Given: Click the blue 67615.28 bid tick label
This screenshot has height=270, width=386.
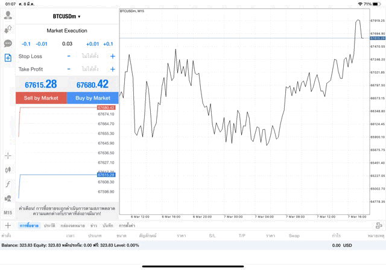Looking at the screenshot, I should point(106,175).
